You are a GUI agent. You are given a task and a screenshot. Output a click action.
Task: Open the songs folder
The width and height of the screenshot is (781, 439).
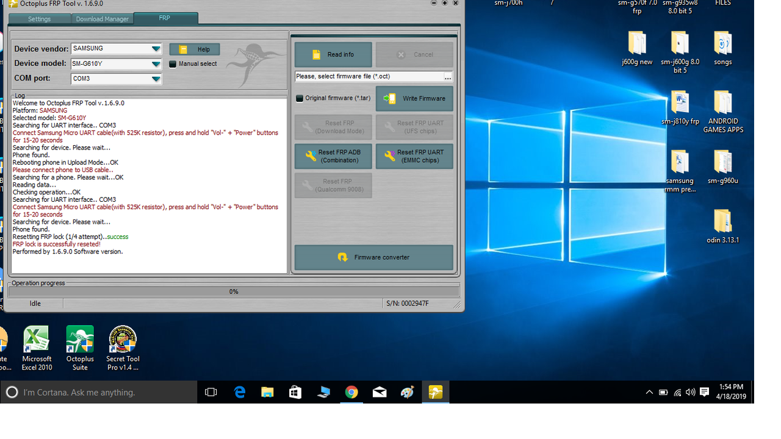click(x=722, y=48)
